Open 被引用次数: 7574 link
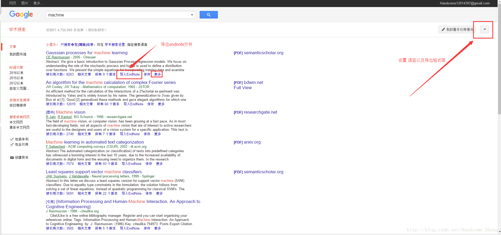 pos(60,164)
